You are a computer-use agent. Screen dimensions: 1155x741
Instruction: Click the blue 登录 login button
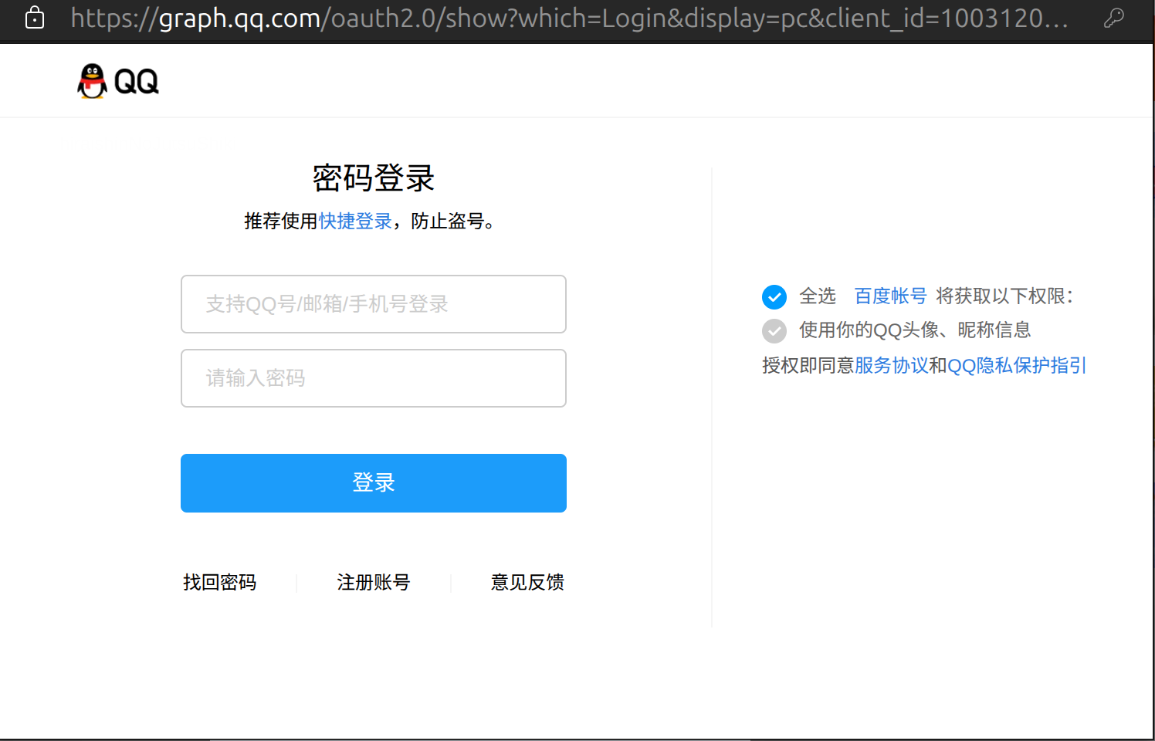[x=374, y=483]
